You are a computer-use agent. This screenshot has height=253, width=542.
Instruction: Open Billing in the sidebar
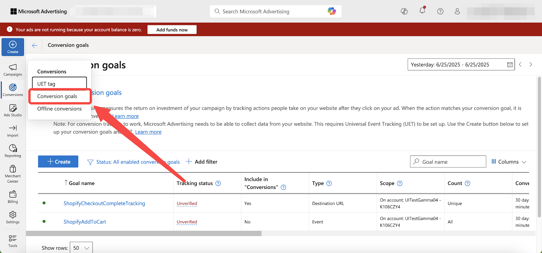(13, 197)
